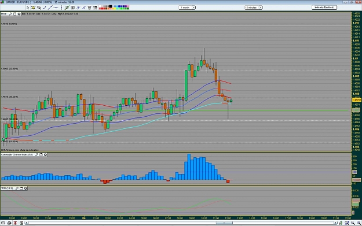The height and width of the screenshot is (226, 362).
Task: Click the yellow current price tag on scale
Action: [x=357, y=100]
